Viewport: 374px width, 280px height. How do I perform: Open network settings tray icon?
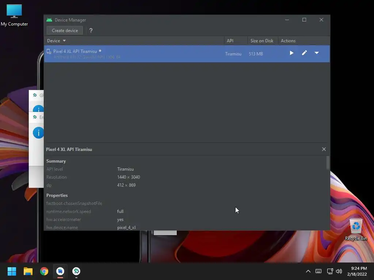coord(330,271)
